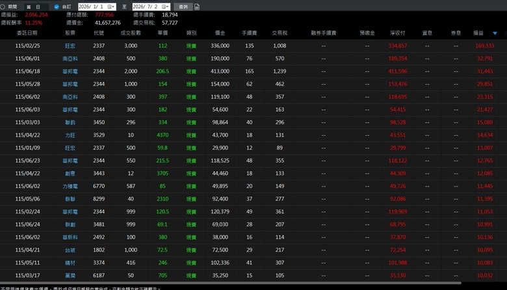Viewport: 507px width, 290px height.
Task: Click profit cell 15,089
Action: [485, 122]
